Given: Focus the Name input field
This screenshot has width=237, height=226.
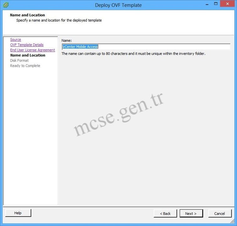Looking at the screenshot, I should coord(146,47).
